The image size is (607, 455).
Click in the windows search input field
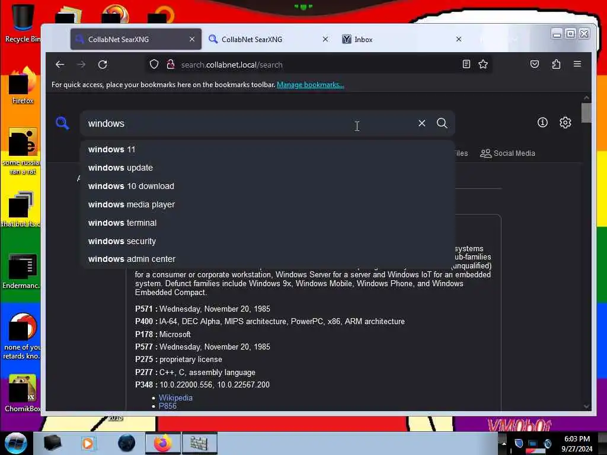point(248,123)
